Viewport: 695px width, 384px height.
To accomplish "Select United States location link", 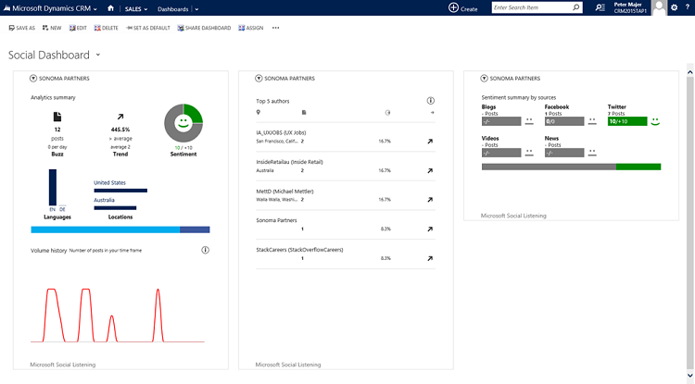I will 109,182.
